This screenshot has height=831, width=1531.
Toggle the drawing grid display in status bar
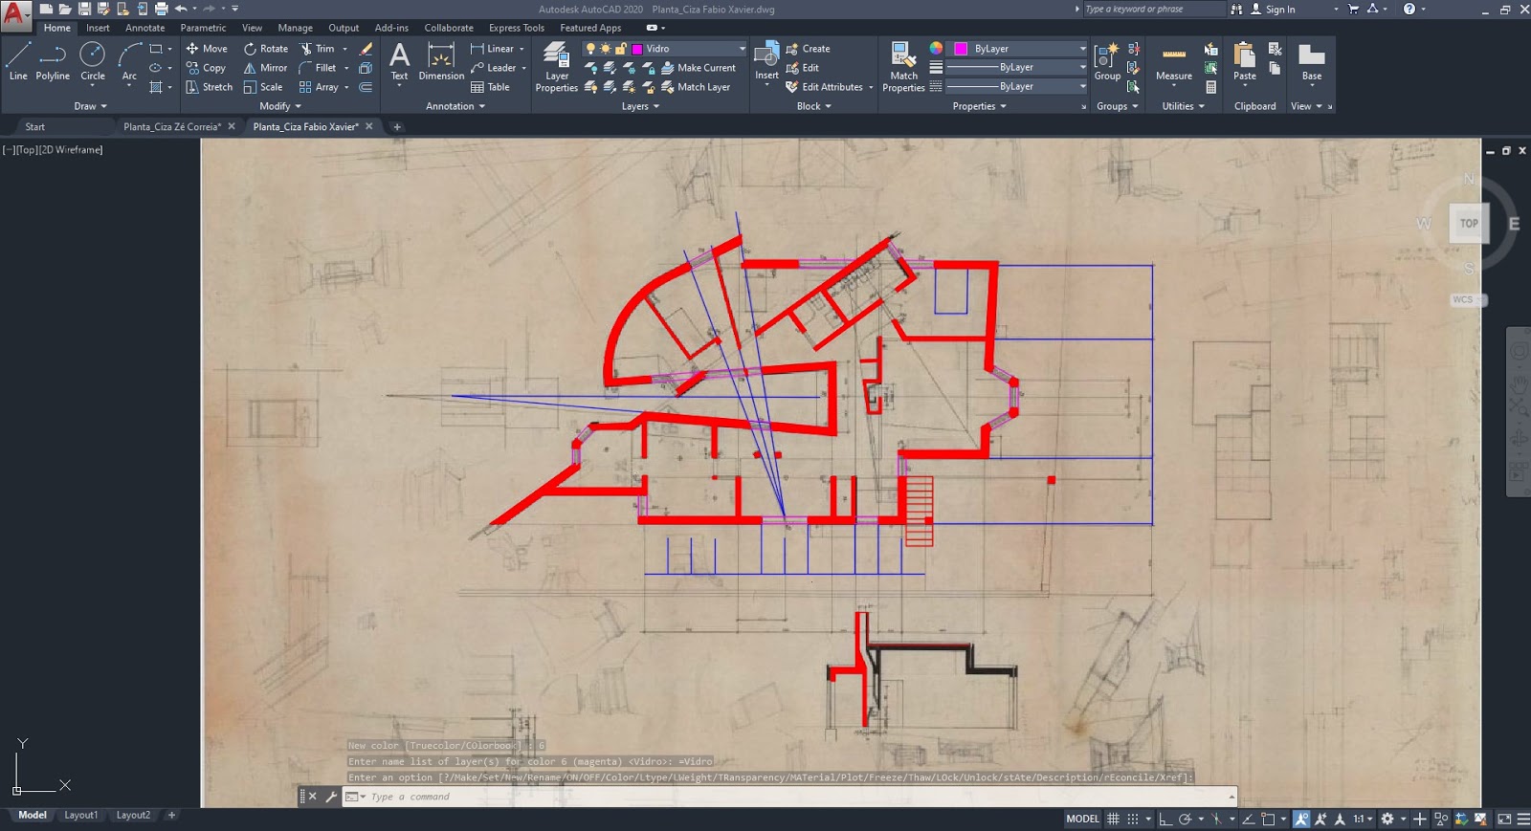1113,819
